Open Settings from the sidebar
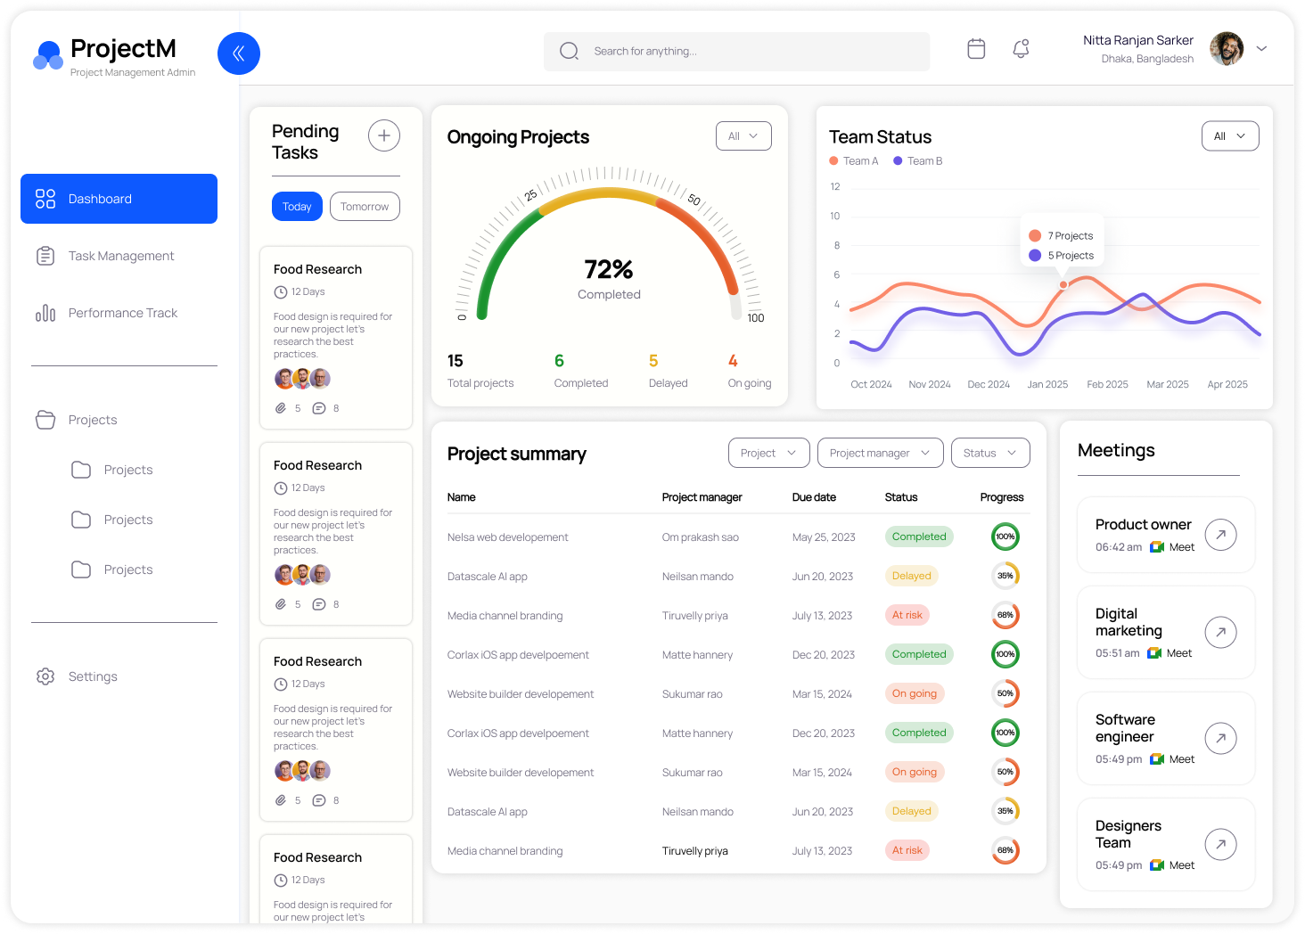 click(x=93, y=676)
